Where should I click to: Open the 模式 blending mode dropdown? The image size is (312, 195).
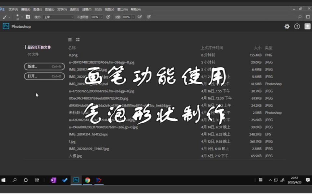click(58, 17)
